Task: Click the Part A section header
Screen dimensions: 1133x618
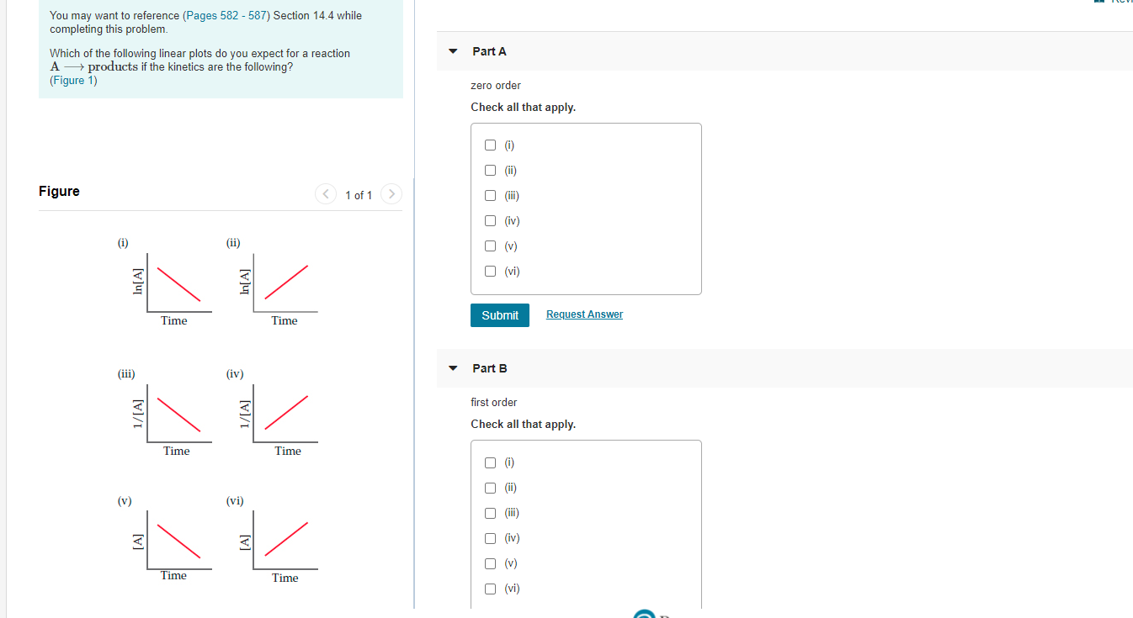Action: 488,50
